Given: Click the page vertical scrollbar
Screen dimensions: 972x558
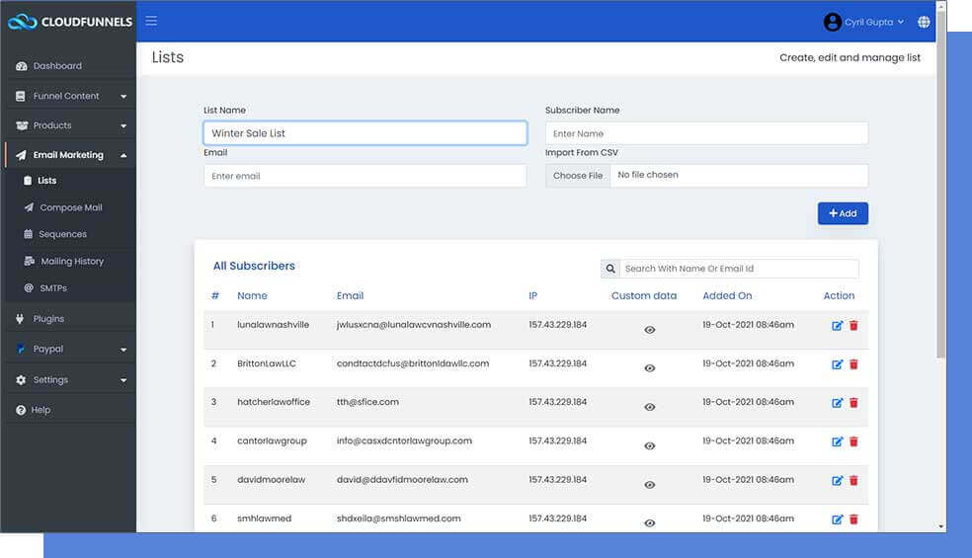Looking at the screenshot, I should coord(941,186).
